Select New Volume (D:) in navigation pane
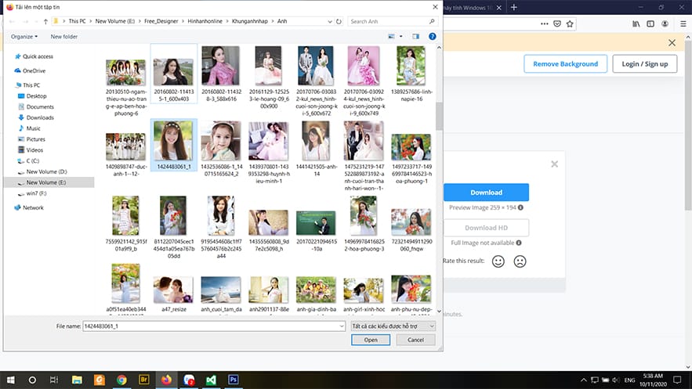The image size is (692, 389). click(x=46, y=171)
